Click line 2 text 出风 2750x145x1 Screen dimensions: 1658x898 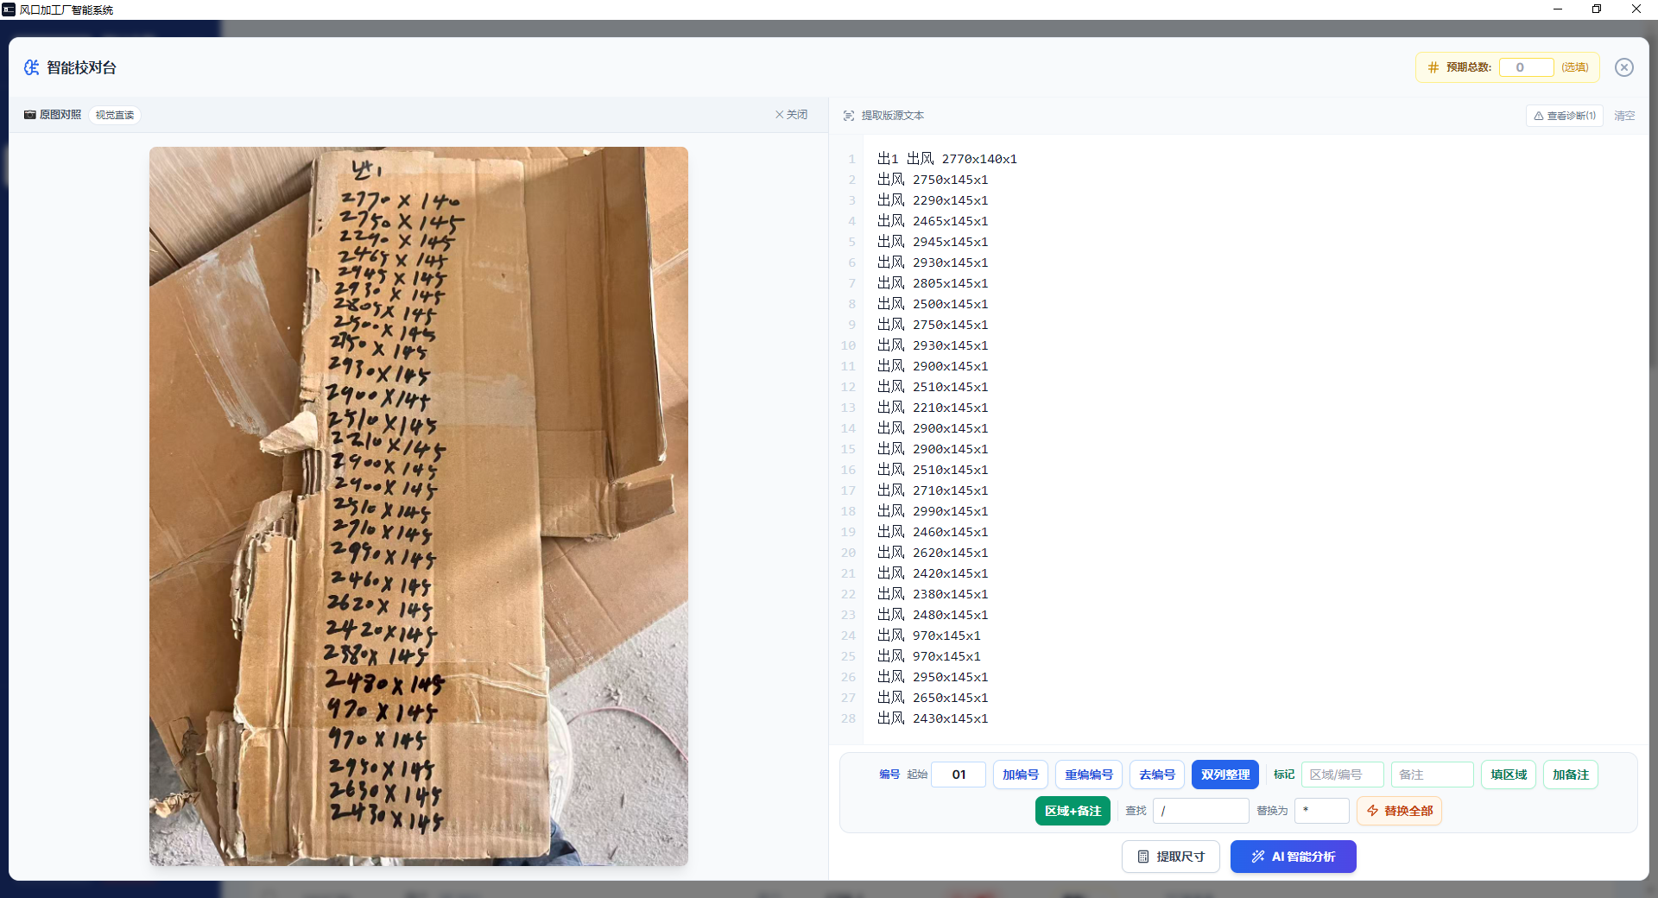point(933,180)
